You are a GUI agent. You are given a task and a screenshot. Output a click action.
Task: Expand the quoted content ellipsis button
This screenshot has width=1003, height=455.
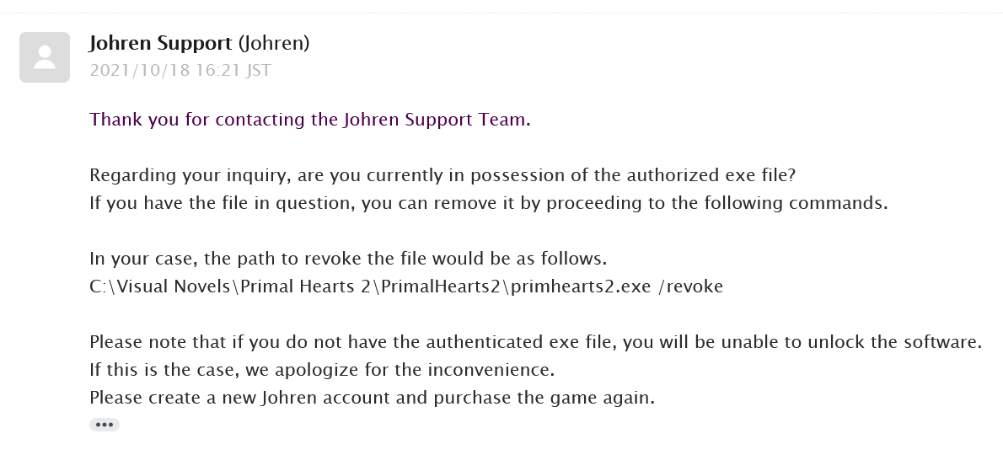(105, 425)
